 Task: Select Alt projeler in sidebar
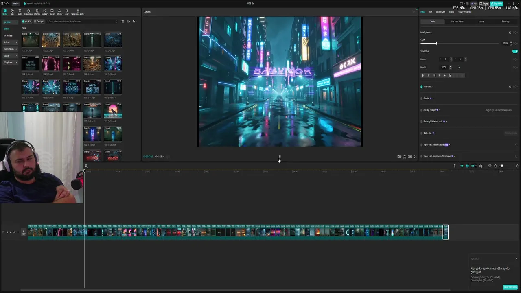(8, 35)
